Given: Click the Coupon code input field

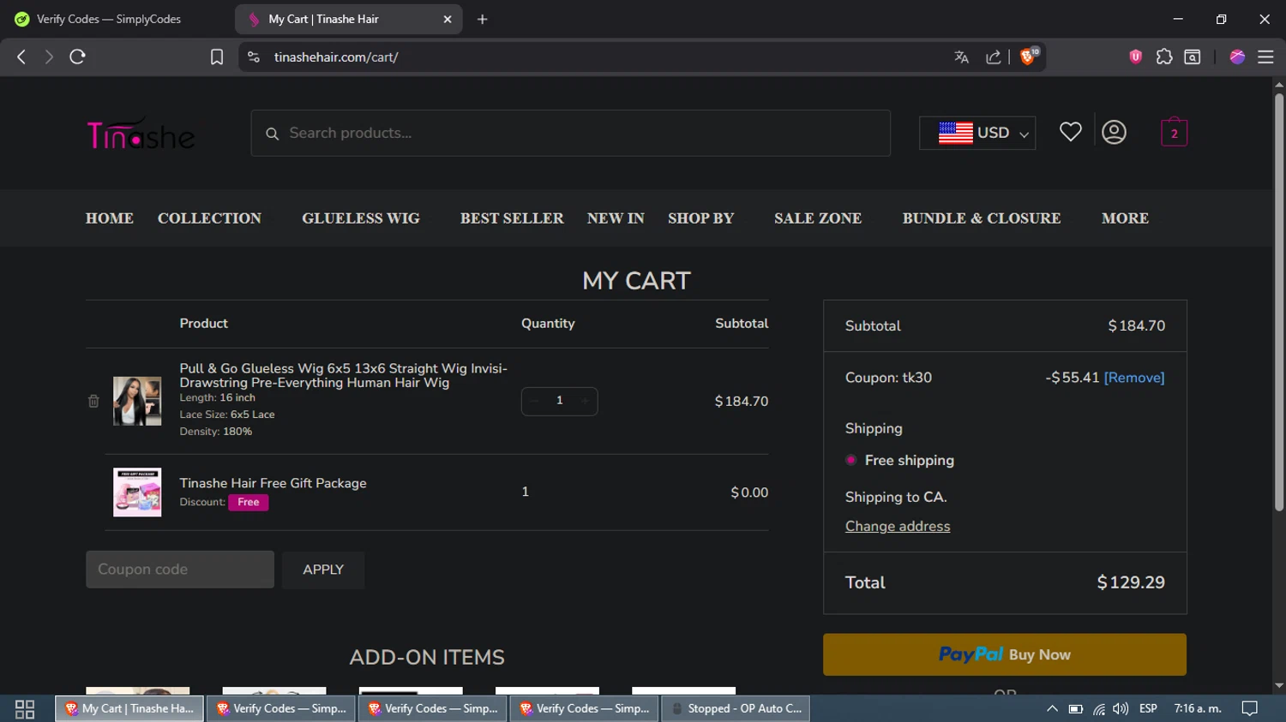Looking at the screenshot, I should click(x=180, y=570).
